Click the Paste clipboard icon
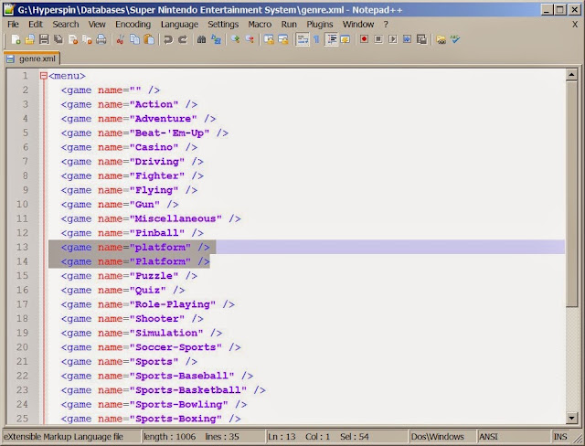 [x=149, y=39]
